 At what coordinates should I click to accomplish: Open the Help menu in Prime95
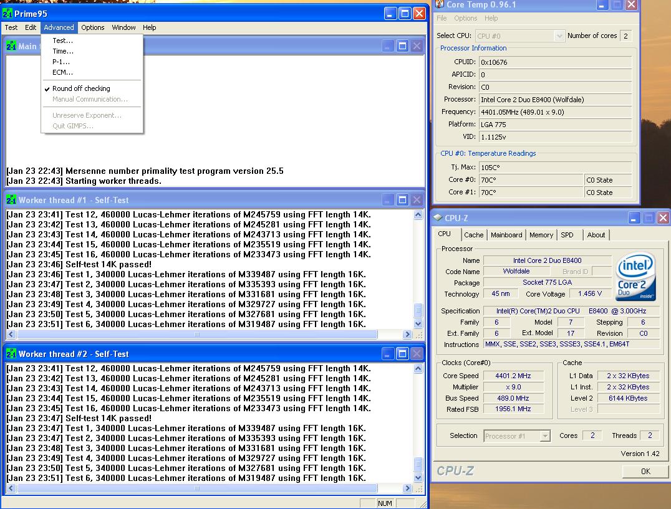click(x=149, y=27)
